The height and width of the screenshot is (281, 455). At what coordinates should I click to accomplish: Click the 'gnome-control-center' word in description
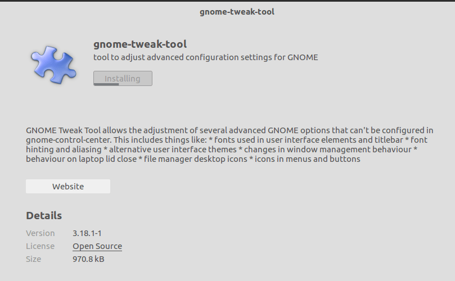(69, 140)
